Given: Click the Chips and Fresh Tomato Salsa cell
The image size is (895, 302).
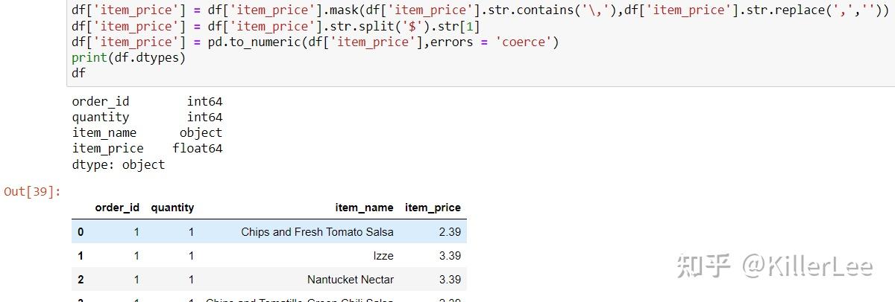Looking at the screenshot, I should [x=317, y=232].
